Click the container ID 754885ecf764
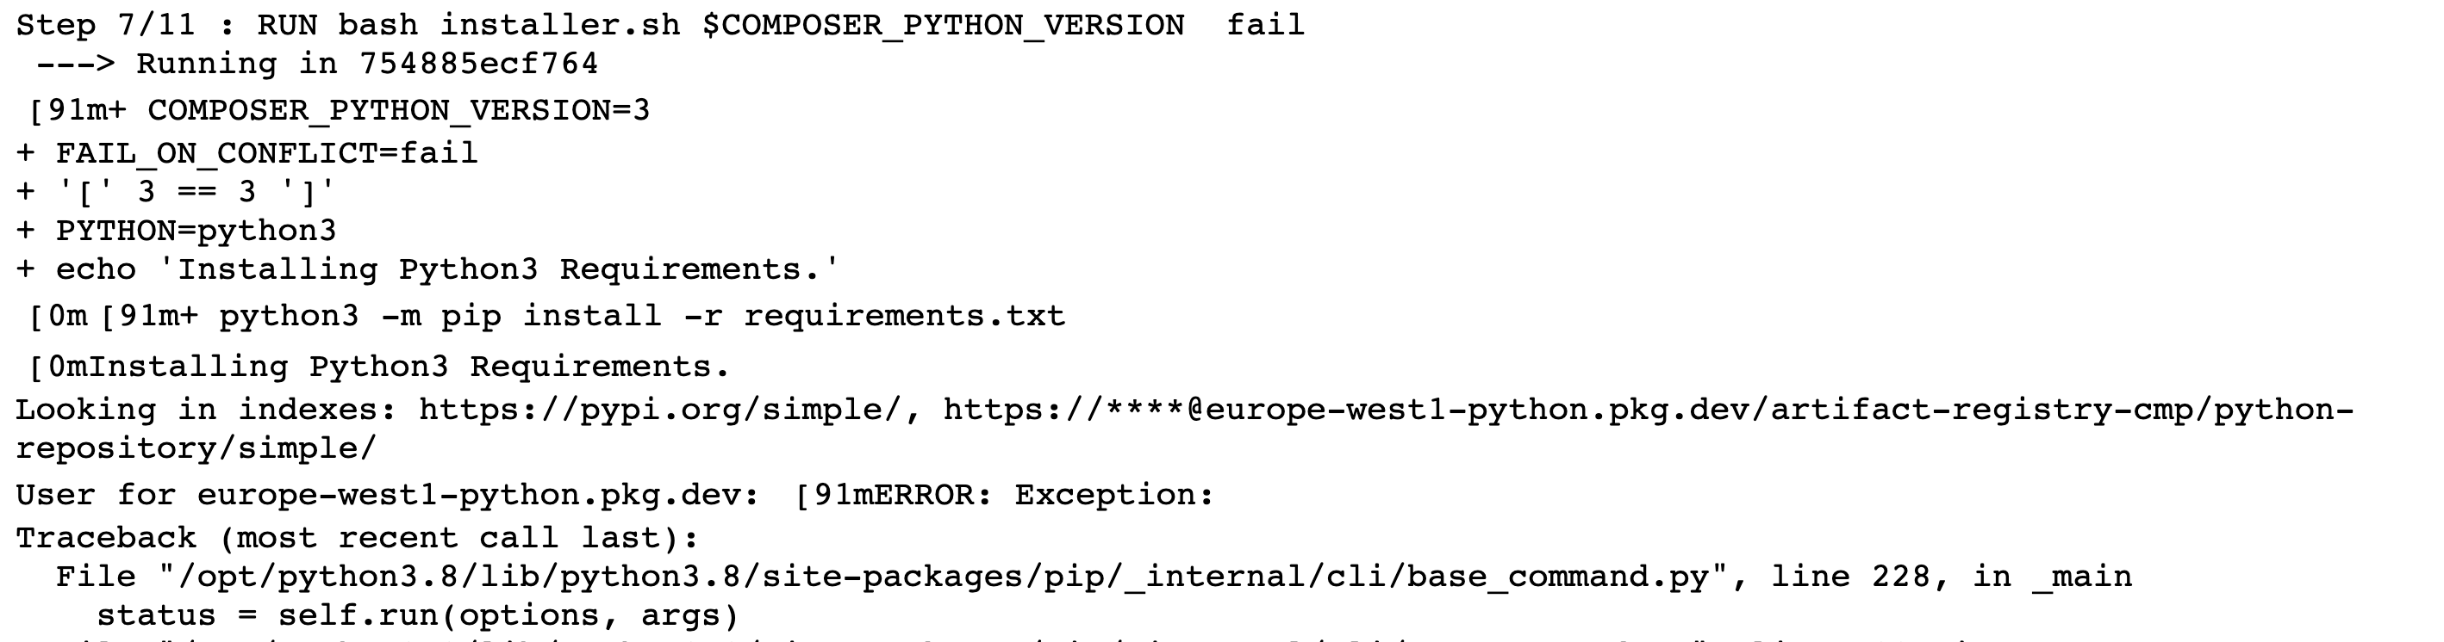2444x642 pixels. [x=478, y=65]
